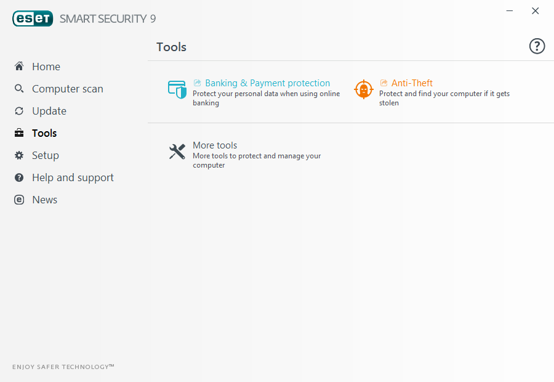The width and height of the screenshot is (554, 382).
Task: Switch to the Update section
Action: coord(49,111)
